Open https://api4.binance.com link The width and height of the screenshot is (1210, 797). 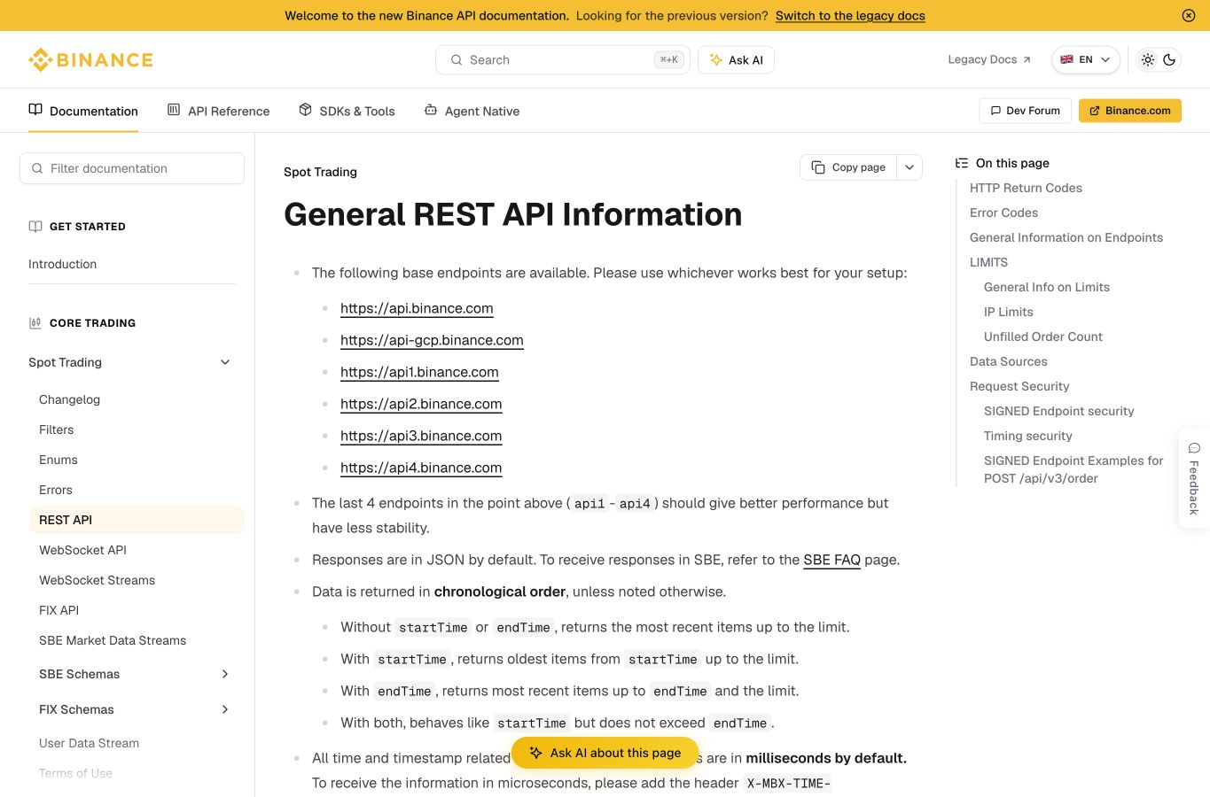pos(421,468)
